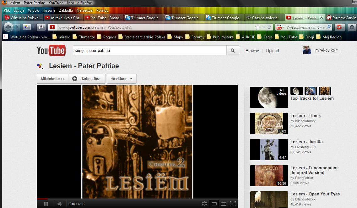This screenshot has width=357, height=208.
Task: Open the Zakładki menu
Action: click(66, 10)
